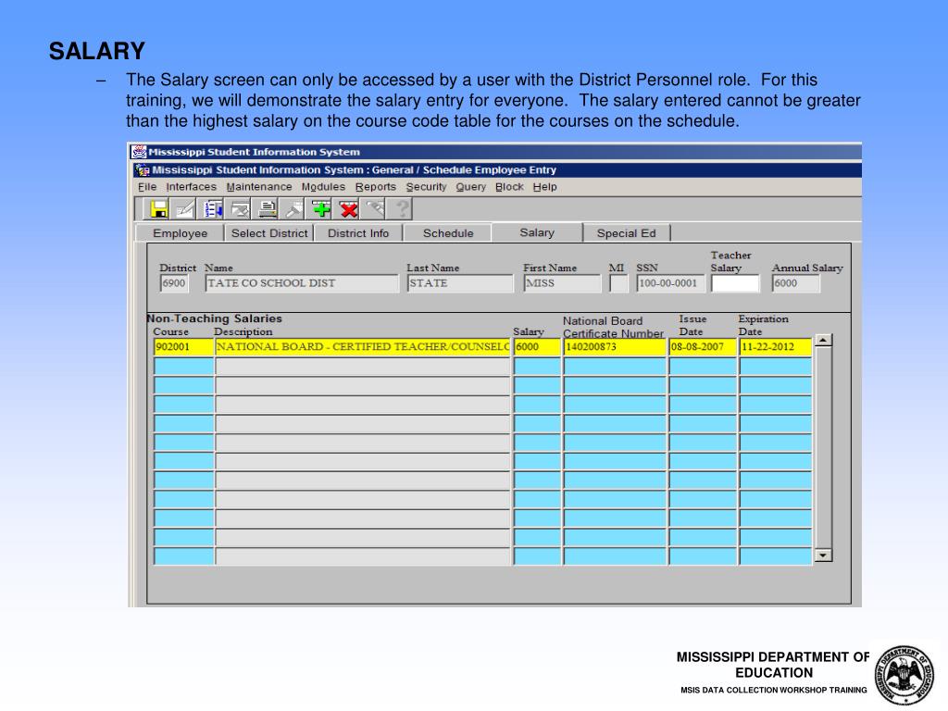Select the Salary tab
The width and height of the screenshot is (948, 711).
tap(537, 232)
